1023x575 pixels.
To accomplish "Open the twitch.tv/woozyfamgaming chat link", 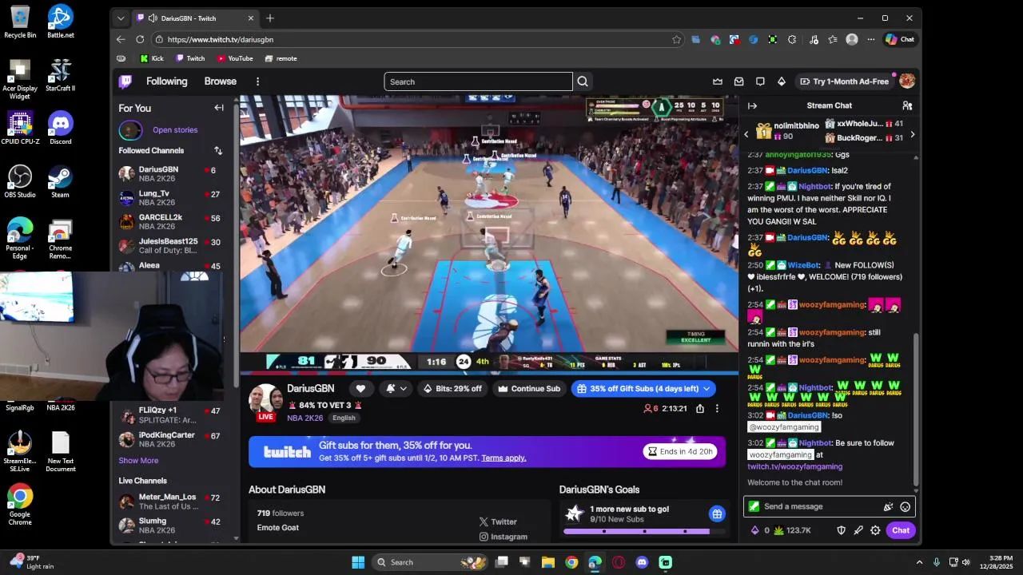I will [795, 466].
